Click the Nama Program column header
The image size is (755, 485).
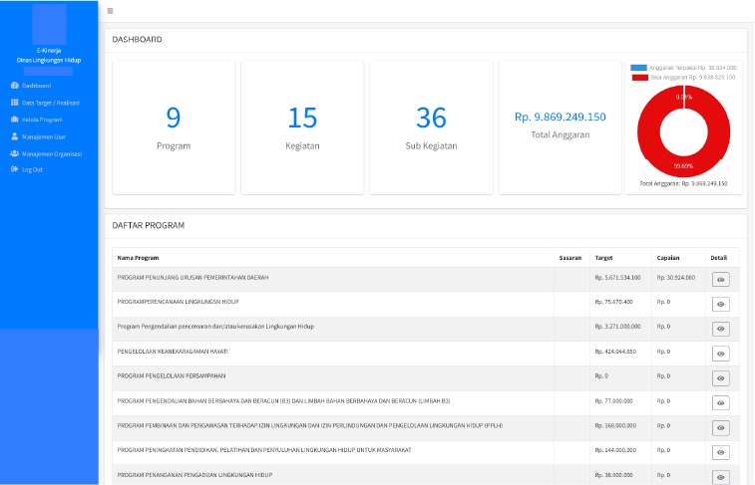click(x=138, y=258)
